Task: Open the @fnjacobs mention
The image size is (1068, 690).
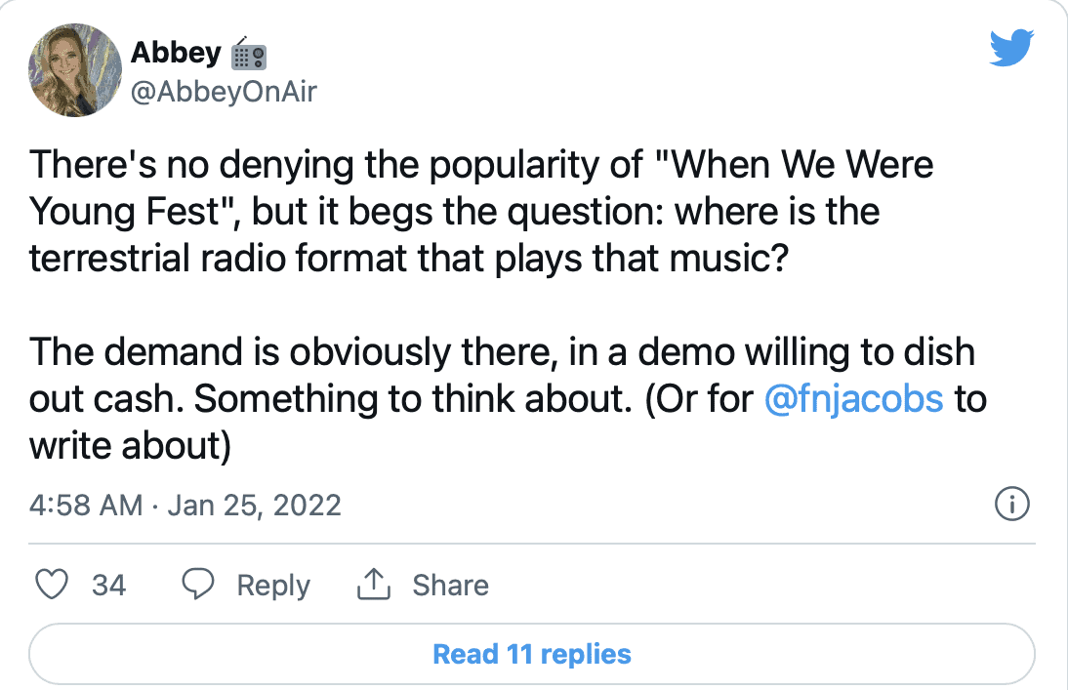Action: 854,400
